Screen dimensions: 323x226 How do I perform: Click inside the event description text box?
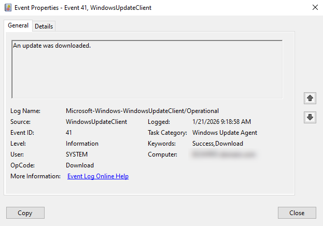pos(147,69)
